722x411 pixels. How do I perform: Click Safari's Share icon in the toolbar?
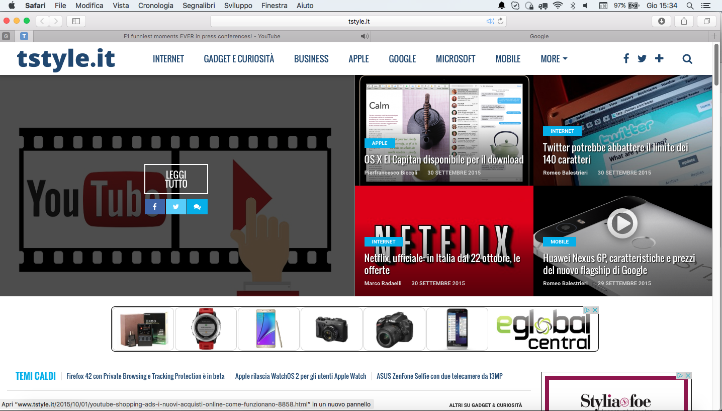point(684,21)
